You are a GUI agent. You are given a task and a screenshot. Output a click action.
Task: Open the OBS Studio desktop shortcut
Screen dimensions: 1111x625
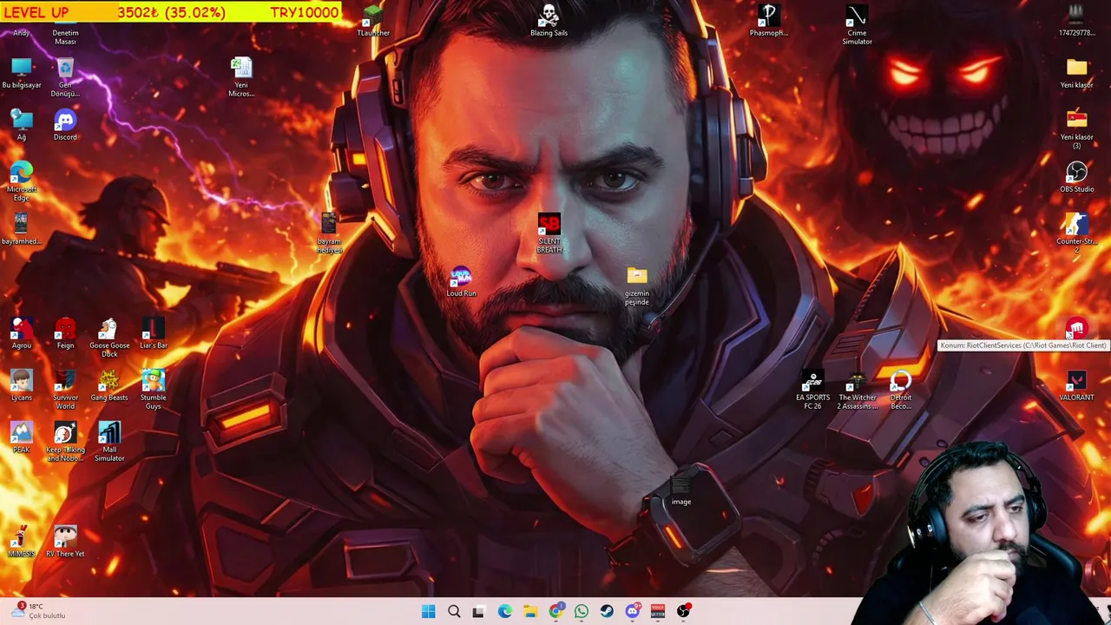[1076, 178]
